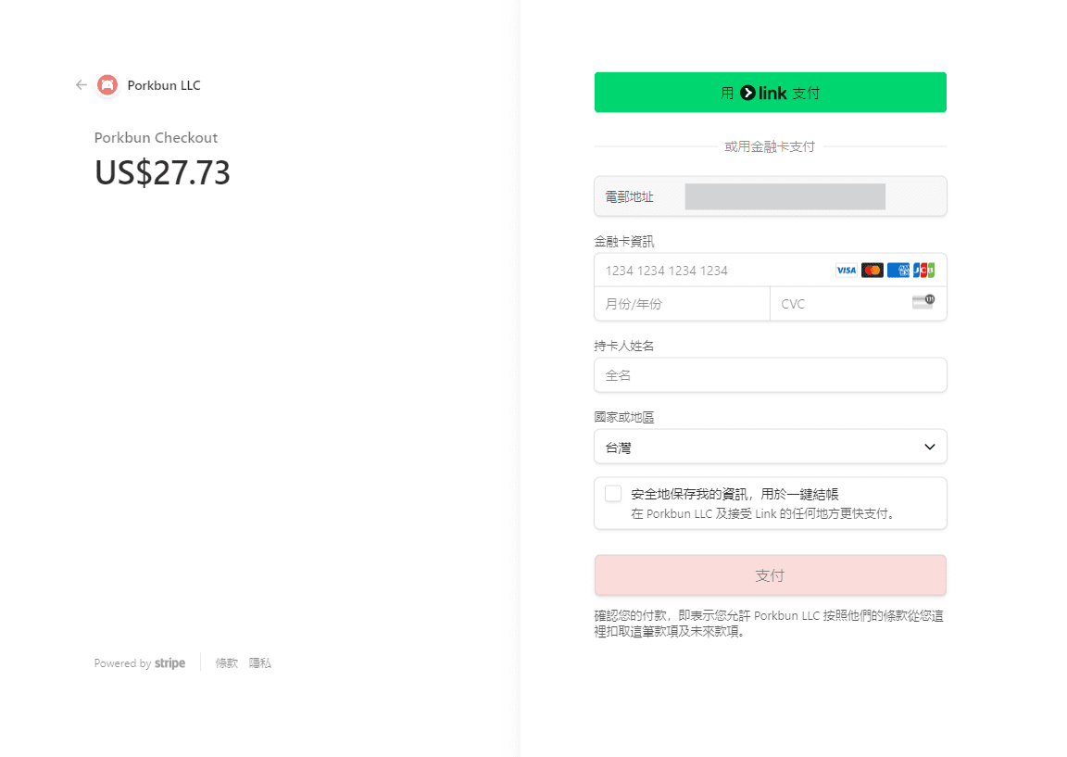Focus the 全名 cardholder name field
Image resolution: width=1067 pixels, height=757 pixels.
[771, 375]
